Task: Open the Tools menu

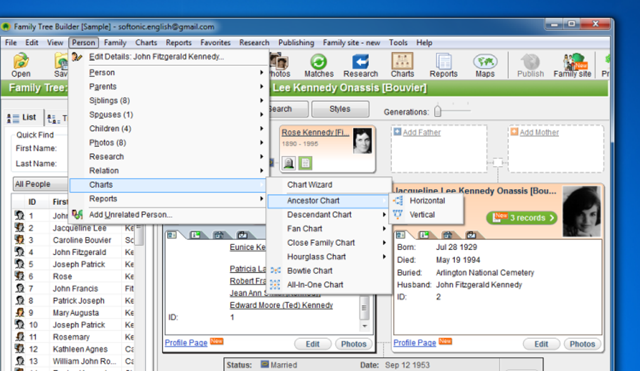Action: click(398, 43)
